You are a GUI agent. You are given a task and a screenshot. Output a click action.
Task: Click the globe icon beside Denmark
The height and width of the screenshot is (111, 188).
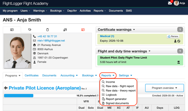pyautogui.click(x=35, y=53)
